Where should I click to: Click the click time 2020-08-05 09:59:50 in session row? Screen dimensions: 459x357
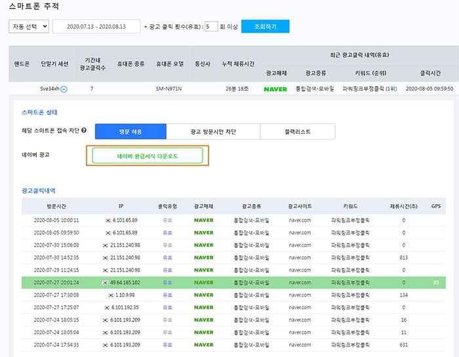(429, 89)
